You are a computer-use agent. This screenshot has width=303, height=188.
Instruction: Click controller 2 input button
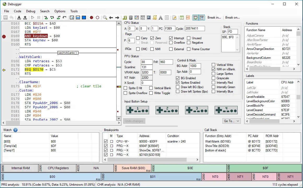click(x=167, y=110)
